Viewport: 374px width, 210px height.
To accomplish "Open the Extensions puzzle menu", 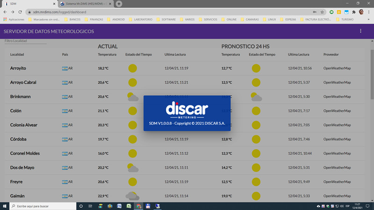I will pos(354,12).
